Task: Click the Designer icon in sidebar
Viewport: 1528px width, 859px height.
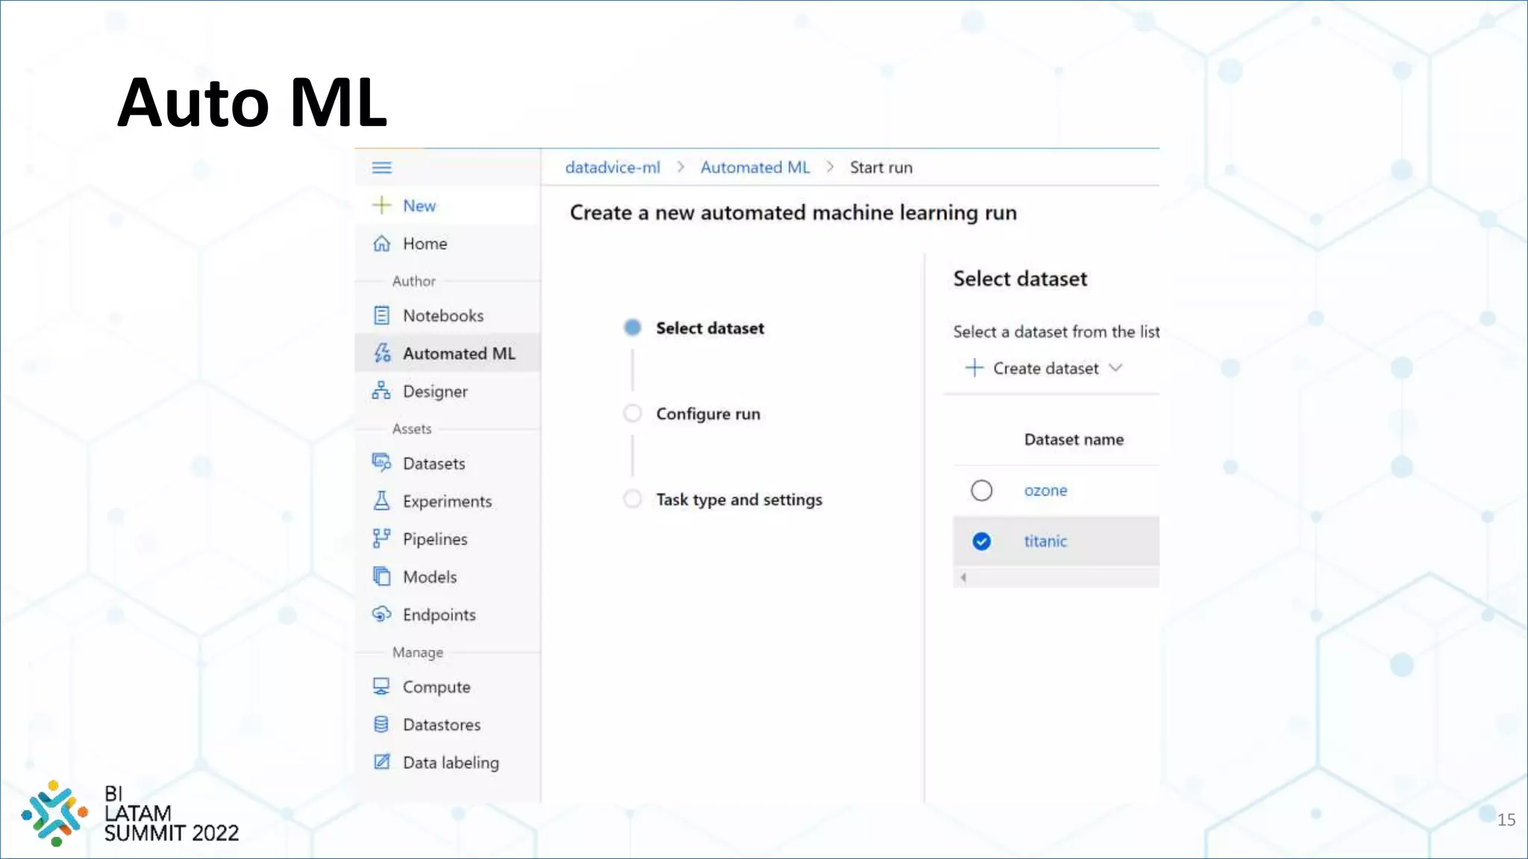Action: [381, 391]
